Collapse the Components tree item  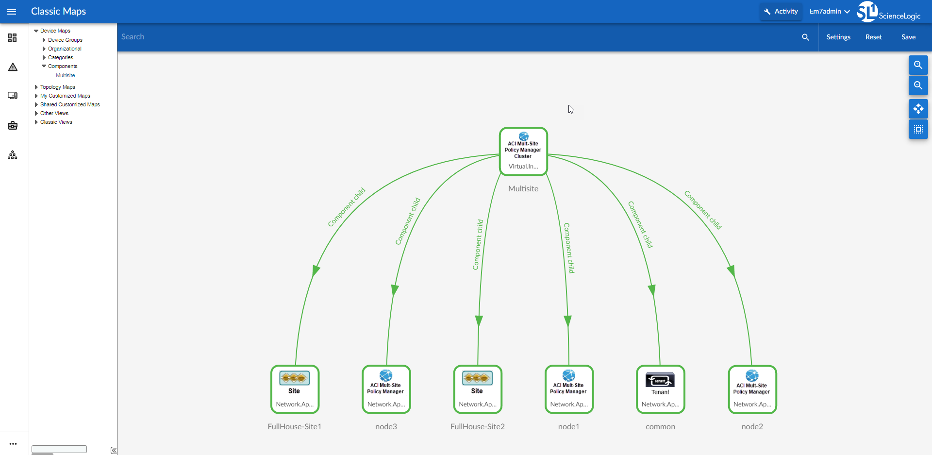pyautogui.click(x=44, y=66)
